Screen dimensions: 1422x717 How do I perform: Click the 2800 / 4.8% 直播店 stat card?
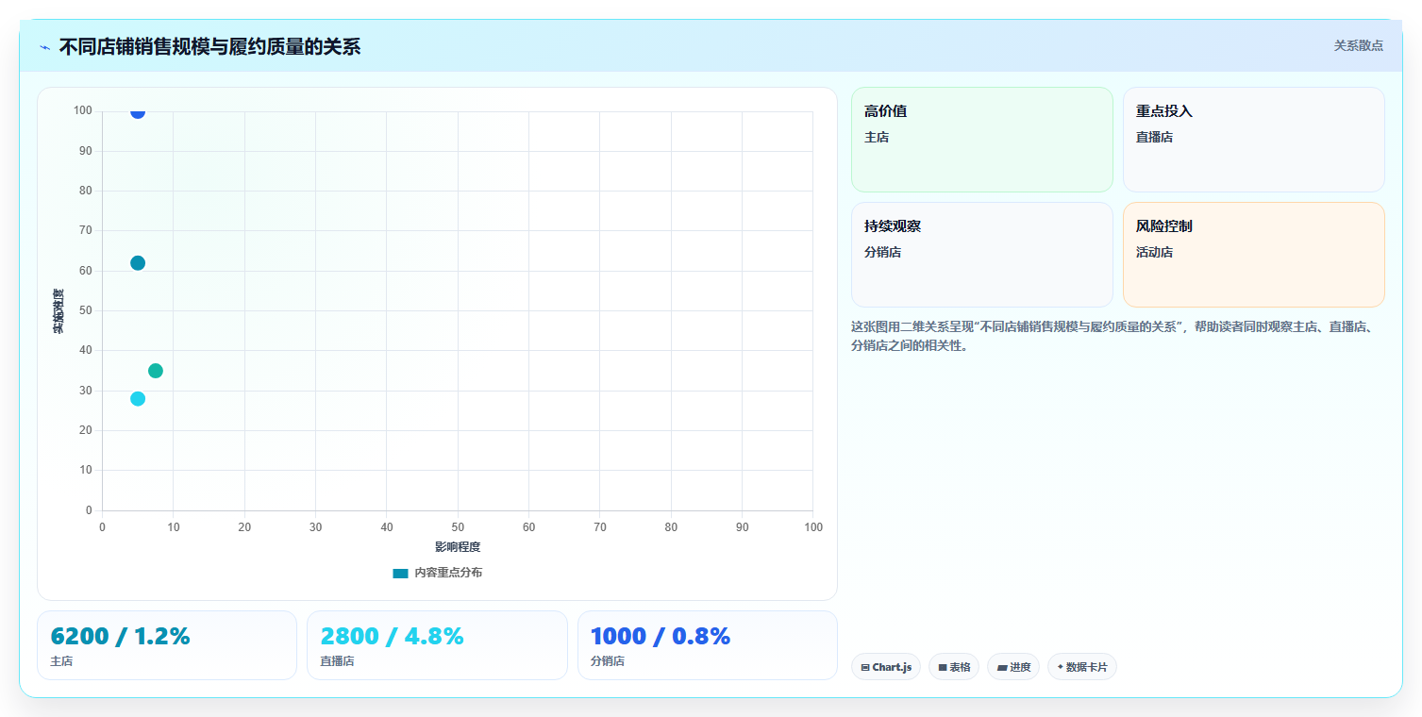437,645
